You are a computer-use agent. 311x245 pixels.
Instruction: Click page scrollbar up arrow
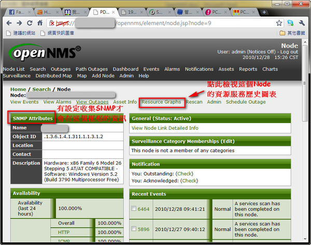point(305,42)
